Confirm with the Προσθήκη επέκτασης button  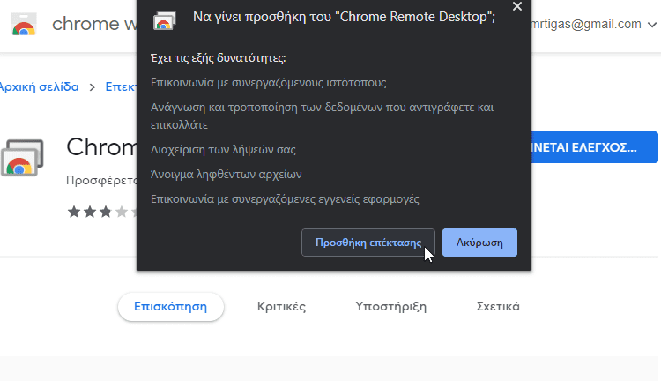tap(368, 243)
